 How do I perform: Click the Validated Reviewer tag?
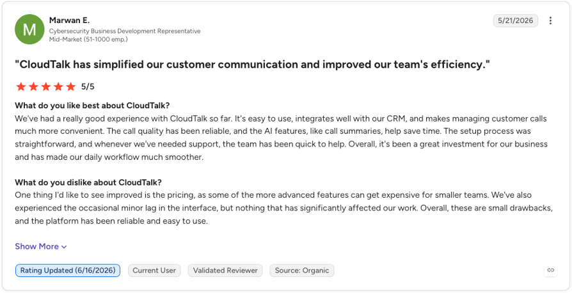225,271
